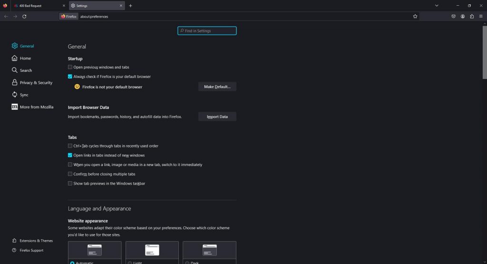This screenshot has width=487, height=264.
Task: Enable Confirm before closing multiple tabs
Action: (x=70, y=174)
